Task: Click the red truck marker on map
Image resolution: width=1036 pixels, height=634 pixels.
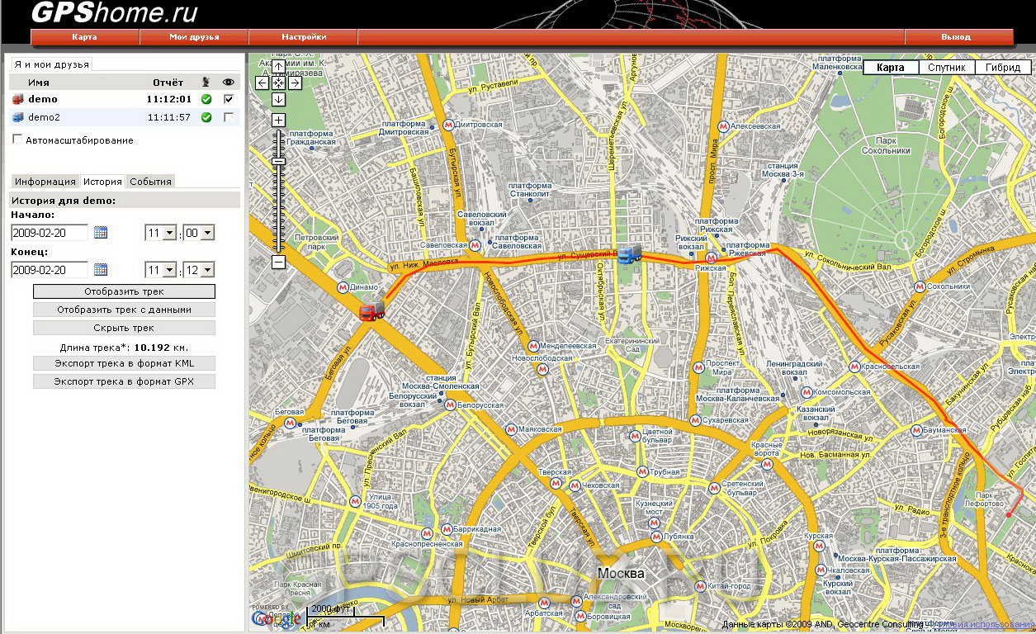Action: (372, 310)
